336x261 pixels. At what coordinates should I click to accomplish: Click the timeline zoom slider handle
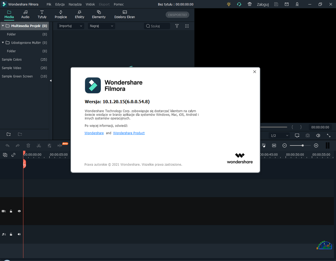pos(303,146)
